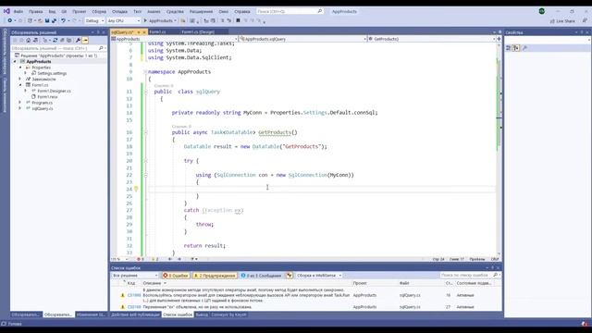This screenshot has width=592, height=333.
Task: Open the editor zoom percentage dropdown
Action: tap(119, 259)
